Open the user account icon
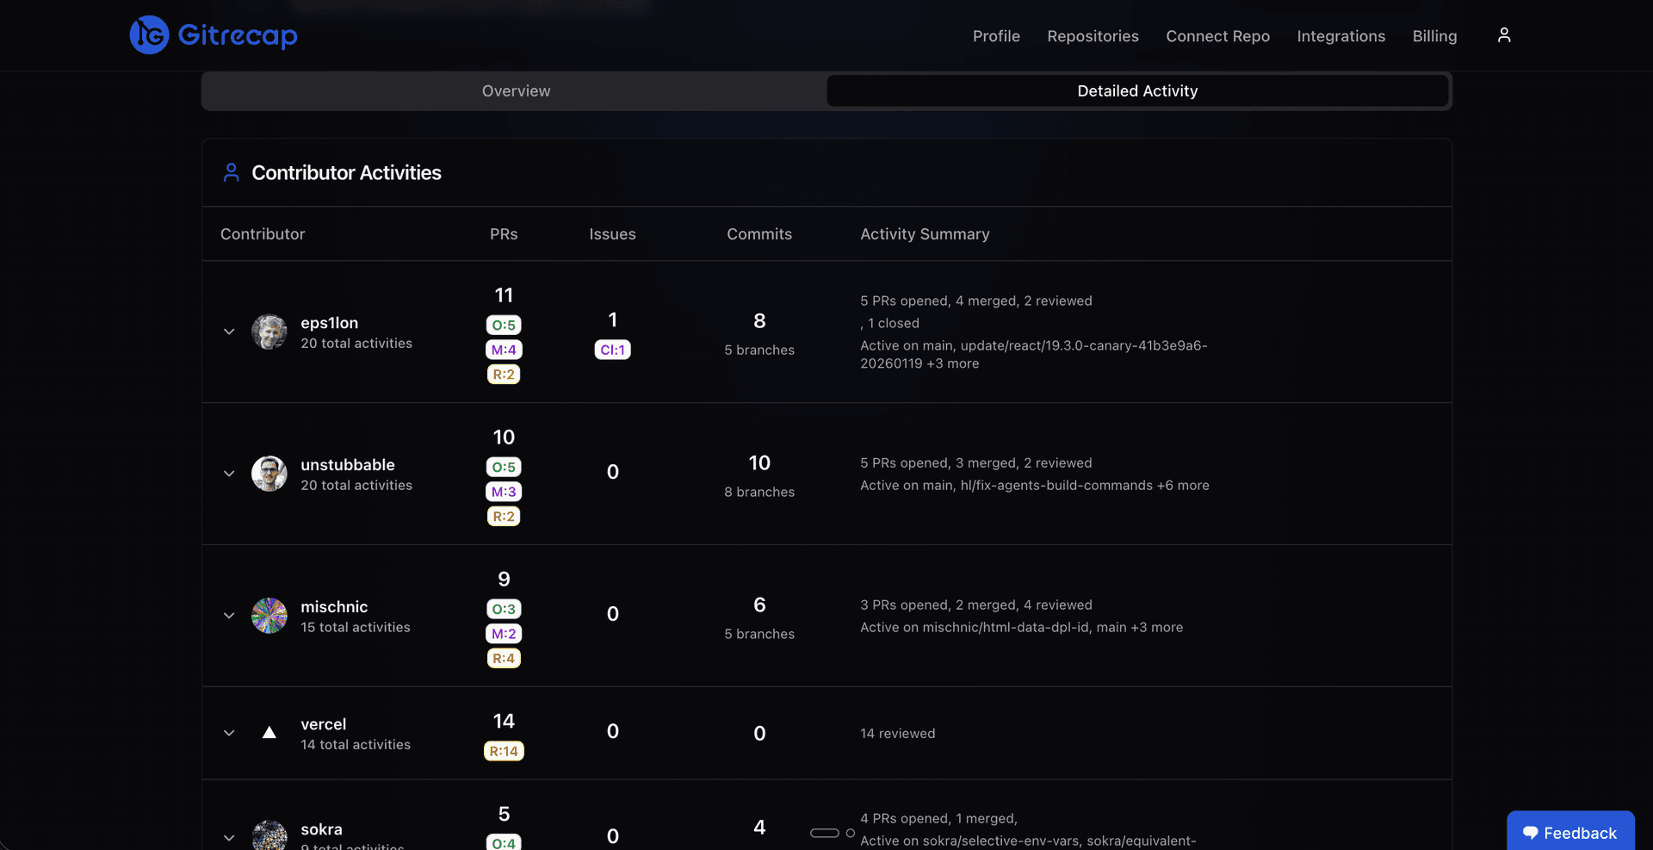 point(1504,34)
